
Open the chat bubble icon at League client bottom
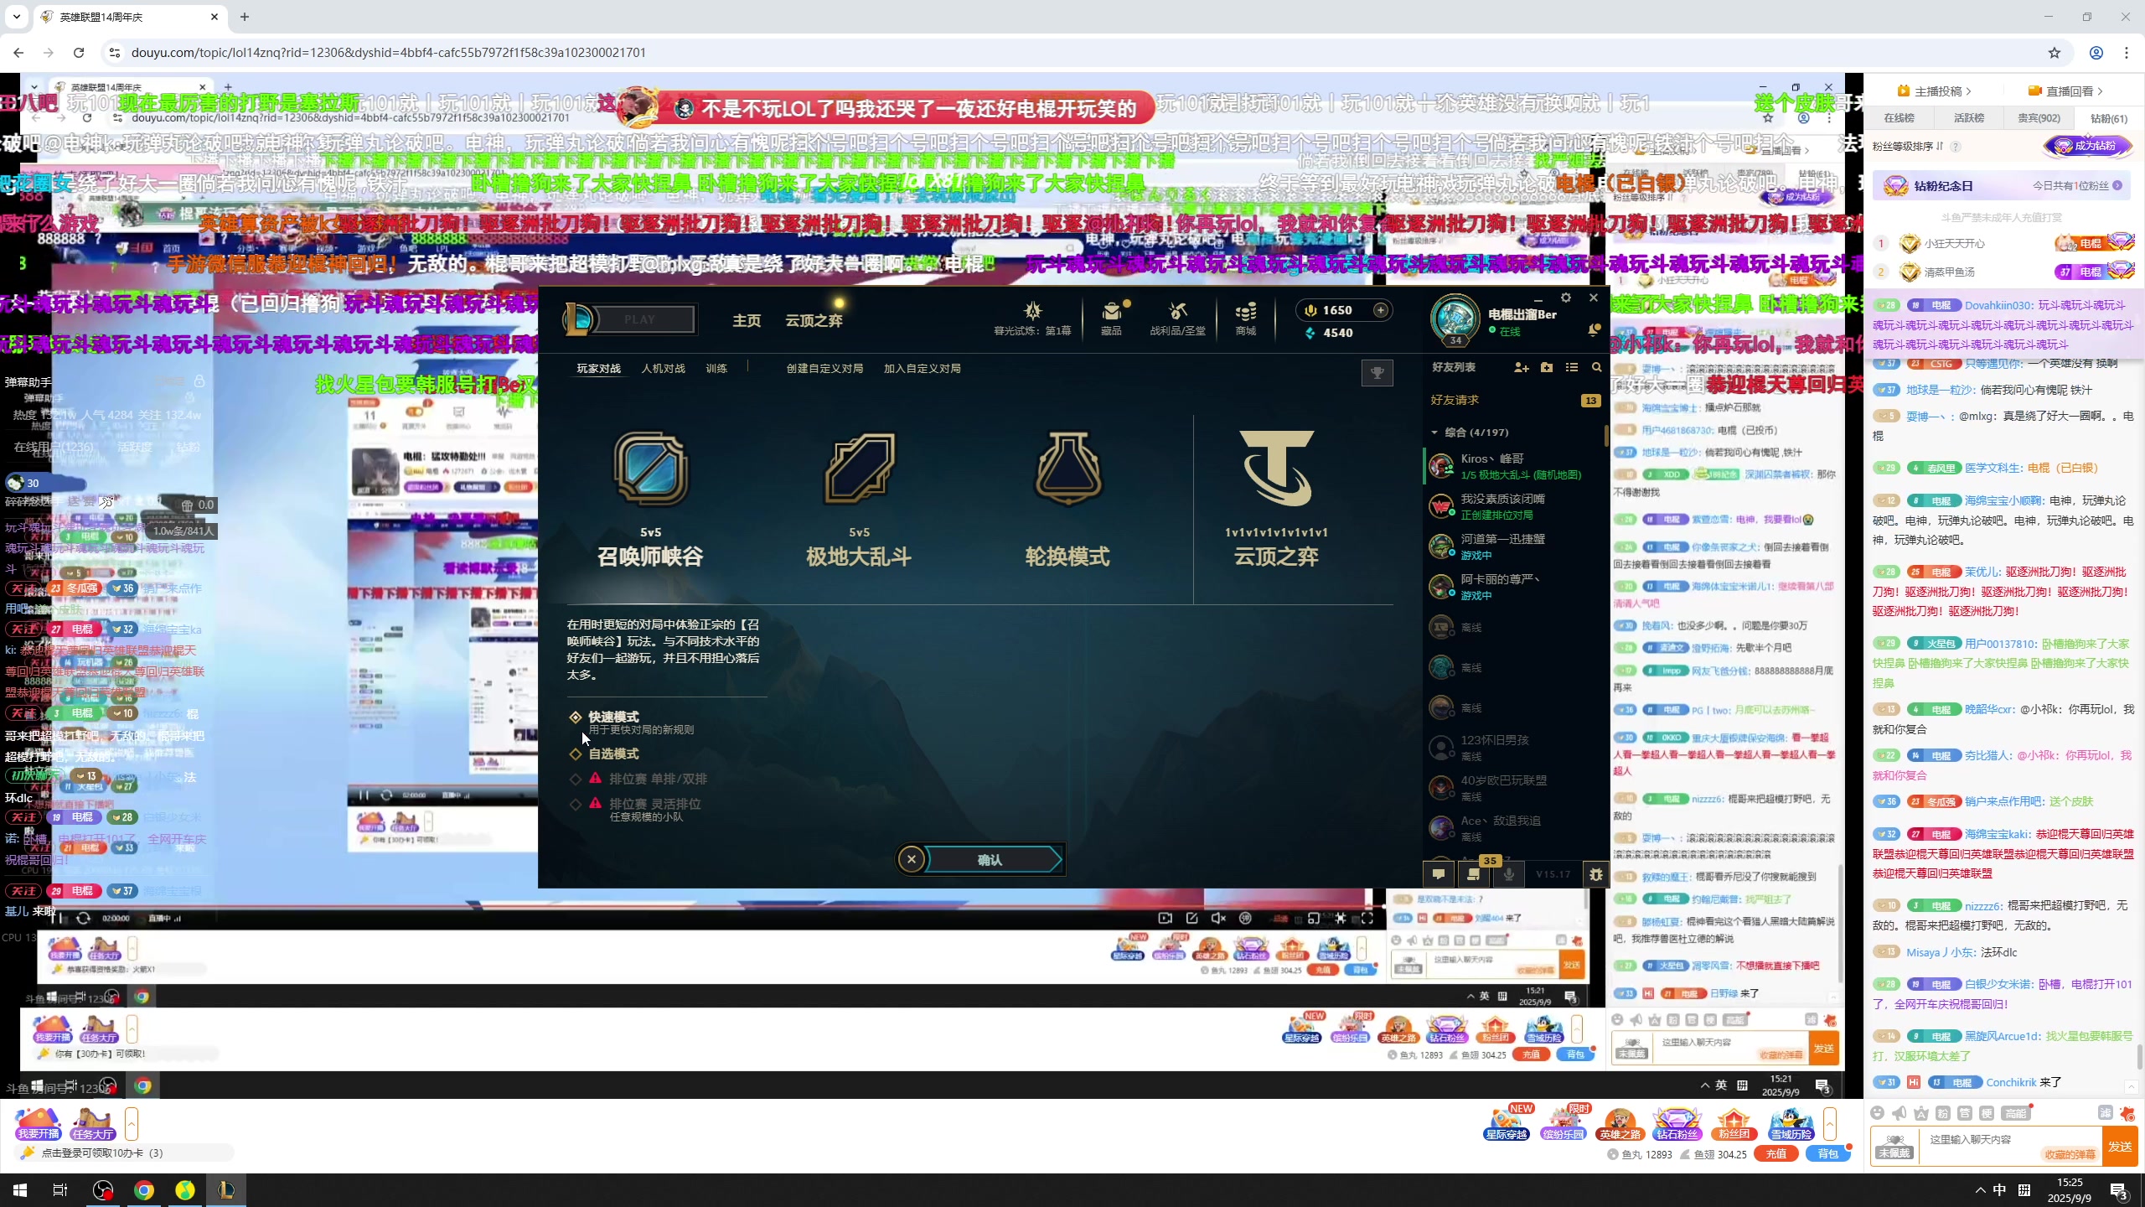pos(1439,874)
